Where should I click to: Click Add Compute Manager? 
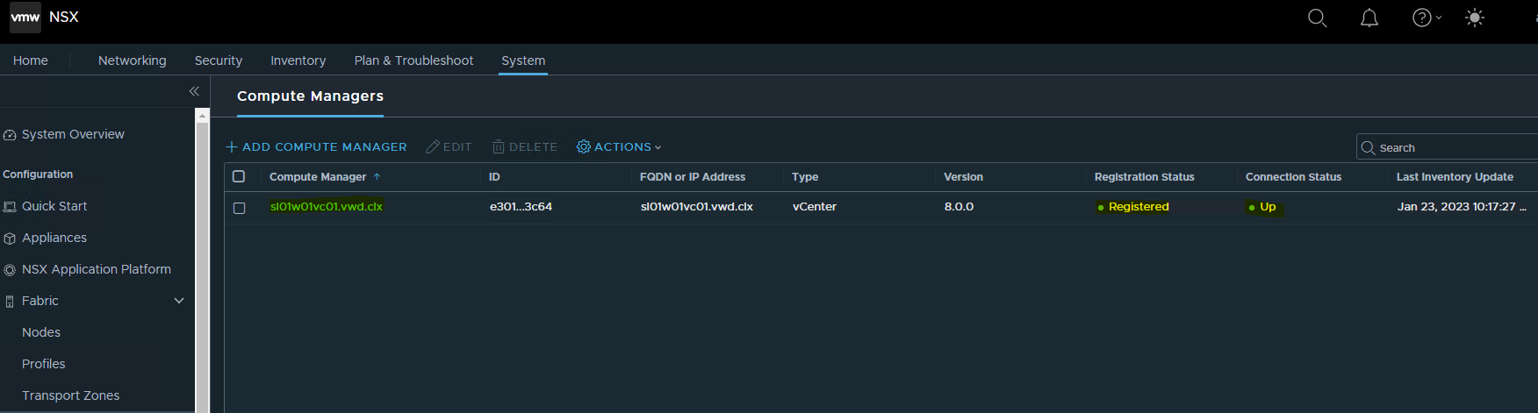coord(317,147)
